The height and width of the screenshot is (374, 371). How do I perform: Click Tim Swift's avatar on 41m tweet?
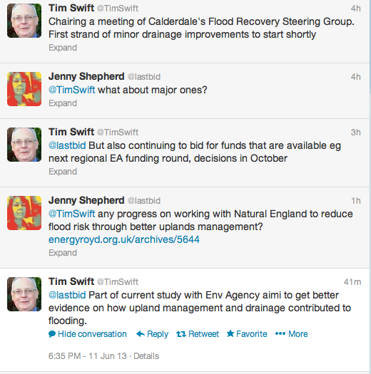click(24, 294)
